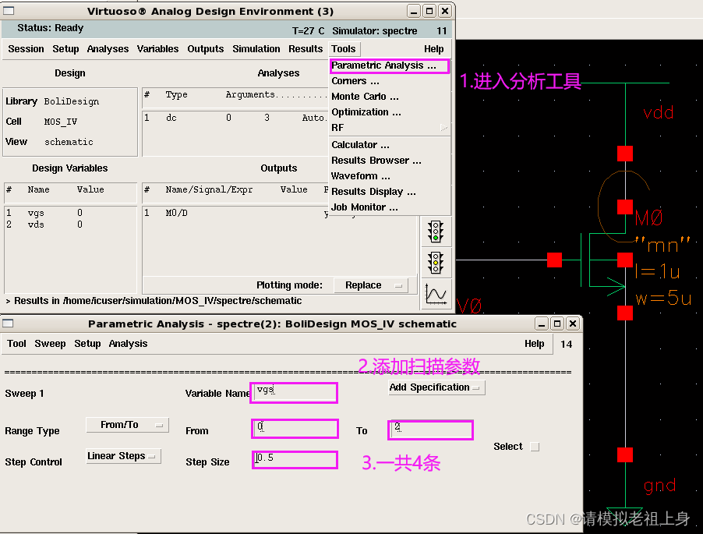Viewport: 703px width, 534px height.
Task: Click the gnd label in schematic
Action: click(659, 486)
